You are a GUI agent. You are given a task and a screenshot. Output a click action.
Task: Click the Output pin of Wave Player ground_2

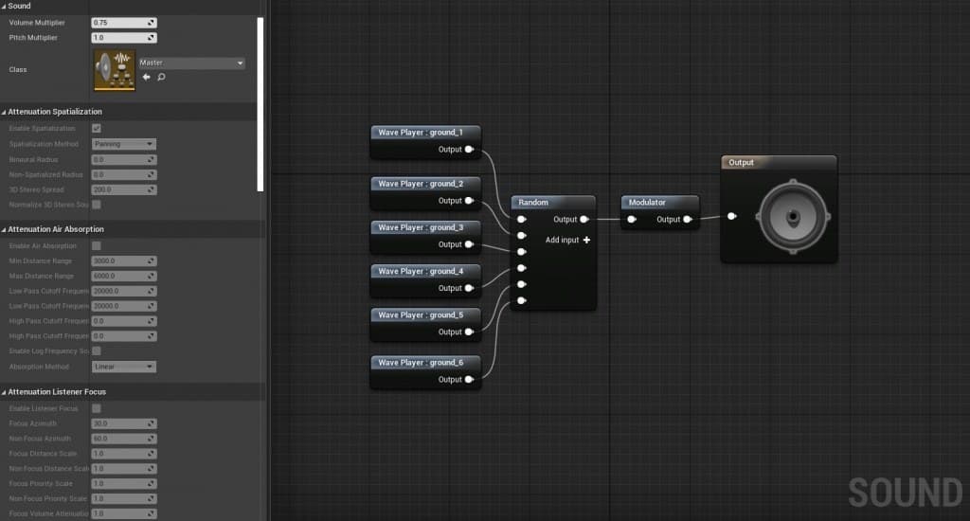tap(470, 201)
